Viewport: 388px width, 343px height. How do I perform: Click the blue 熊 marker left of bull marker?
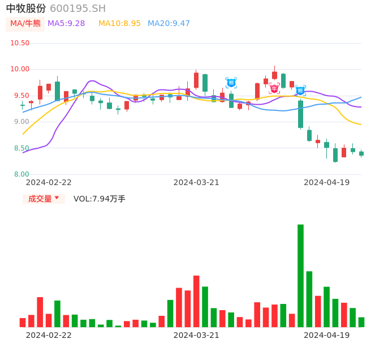tap(231, 83)
